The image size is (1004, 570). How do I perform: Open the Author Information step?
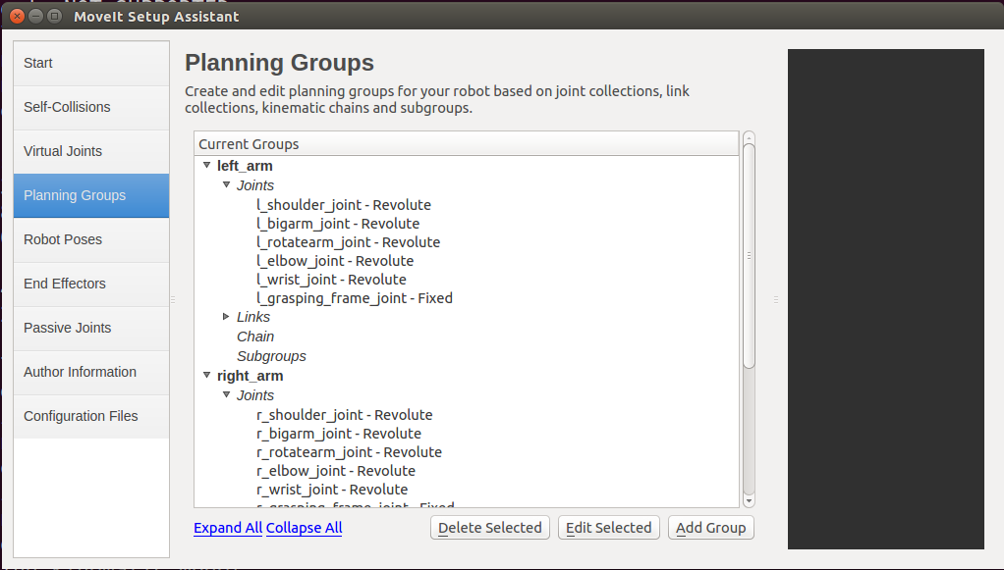tap(91, 373)
